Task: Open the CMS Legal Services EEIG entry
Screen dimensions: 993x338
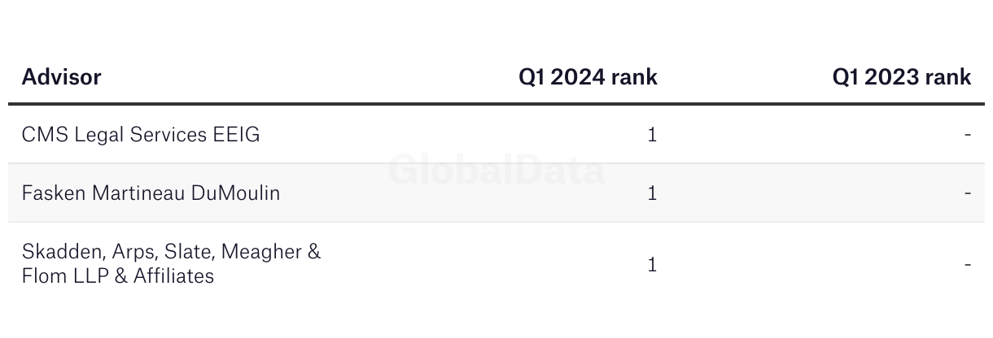Action: 141,135
